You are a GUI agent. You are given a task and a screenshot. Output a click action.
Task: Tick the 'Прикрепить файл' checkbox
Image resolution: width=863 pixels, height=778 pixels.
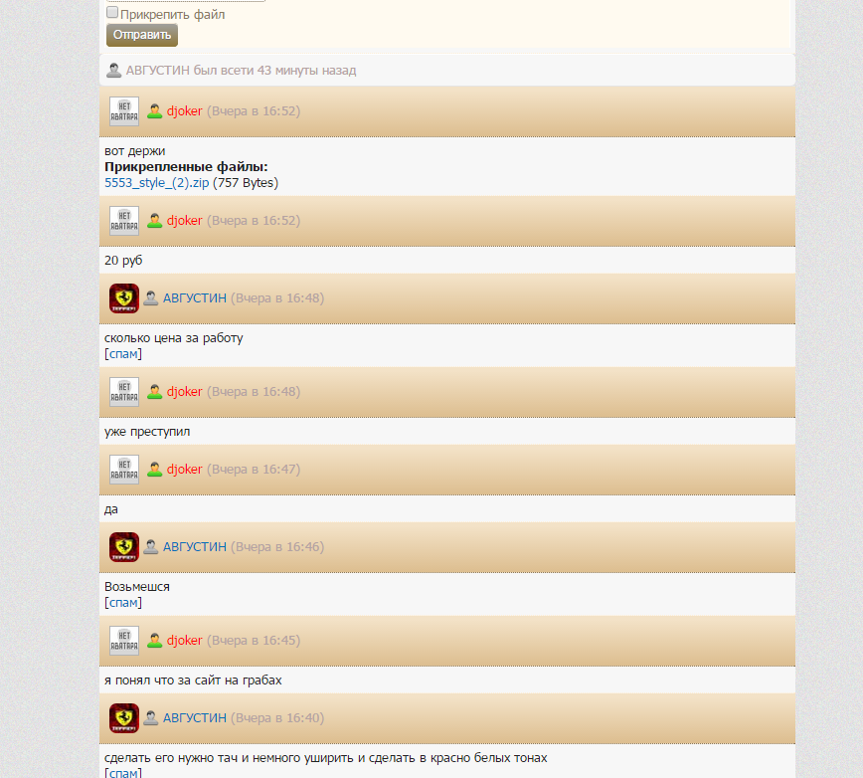(x=112, y=13)
